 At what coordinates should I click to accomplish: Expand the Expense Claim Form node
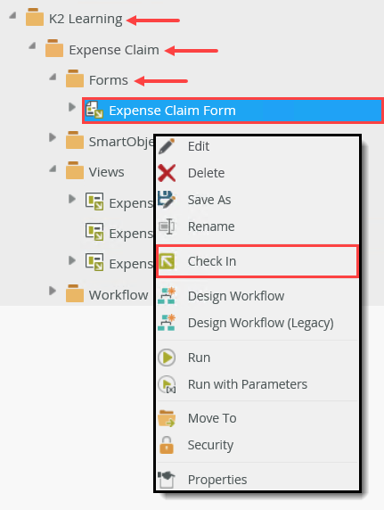72,107
